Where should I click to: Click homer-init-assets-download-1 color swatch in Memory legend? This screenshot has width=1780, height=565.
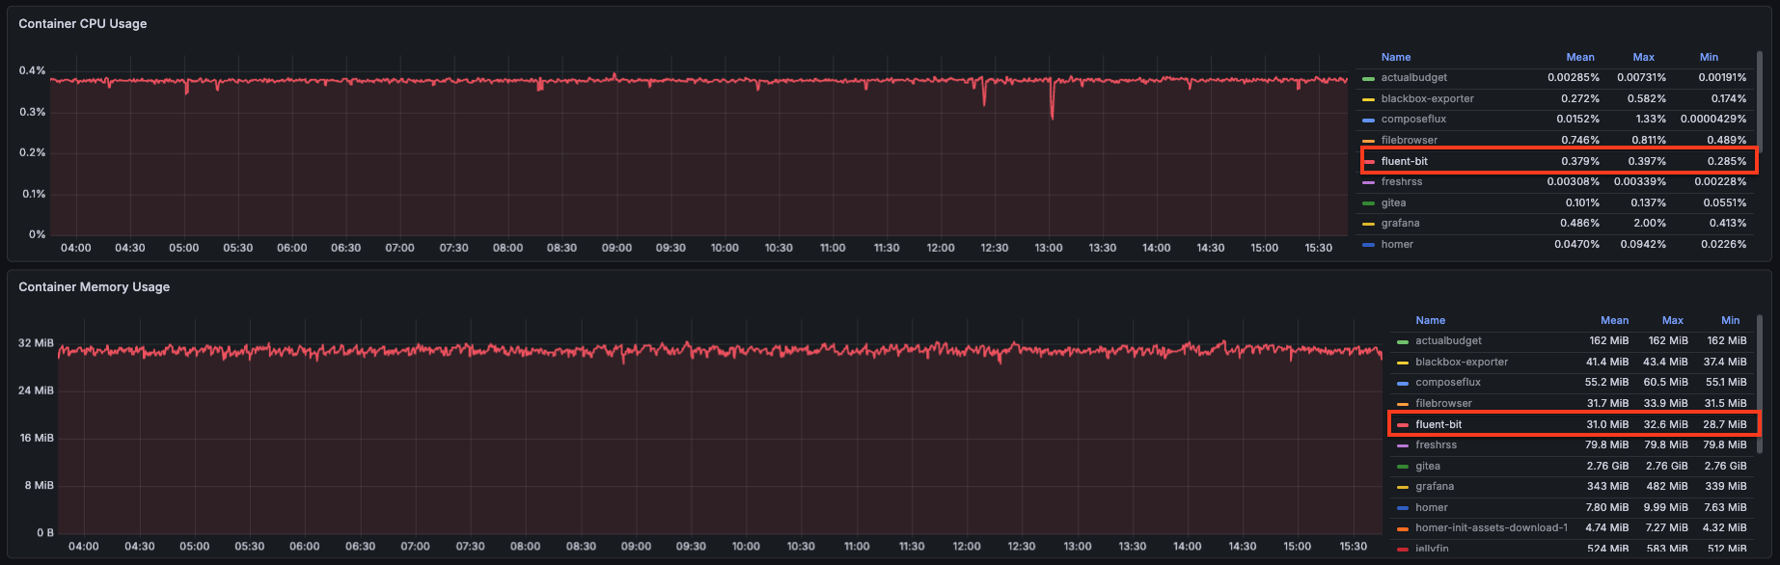pos(1403,528)
